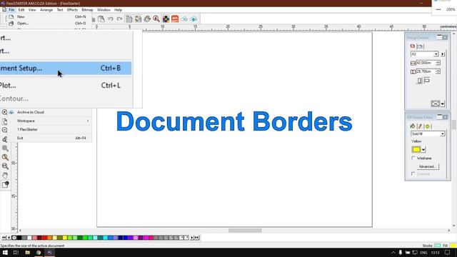457x257 pixels.
Task: Open the Windows Start menu
Action: tap(5, 252)
